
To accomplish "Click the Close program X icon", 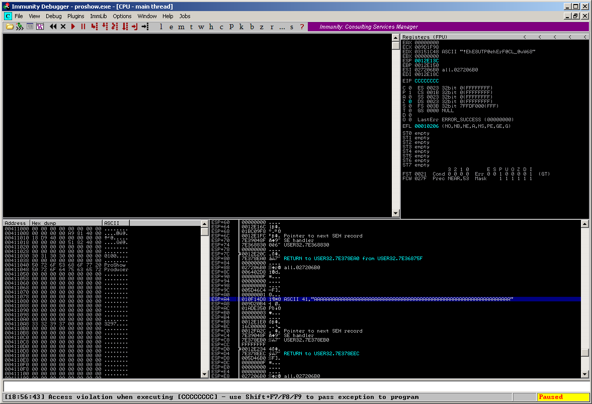I will 63,27.
